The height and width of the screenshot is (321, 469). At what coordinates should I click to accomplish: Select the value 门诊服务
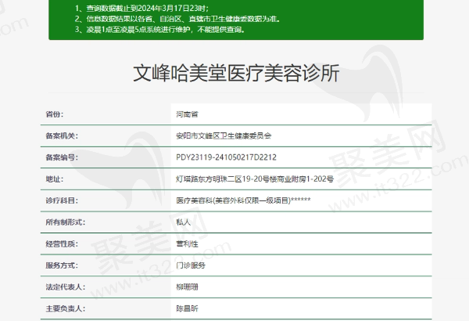click(191, 265)
